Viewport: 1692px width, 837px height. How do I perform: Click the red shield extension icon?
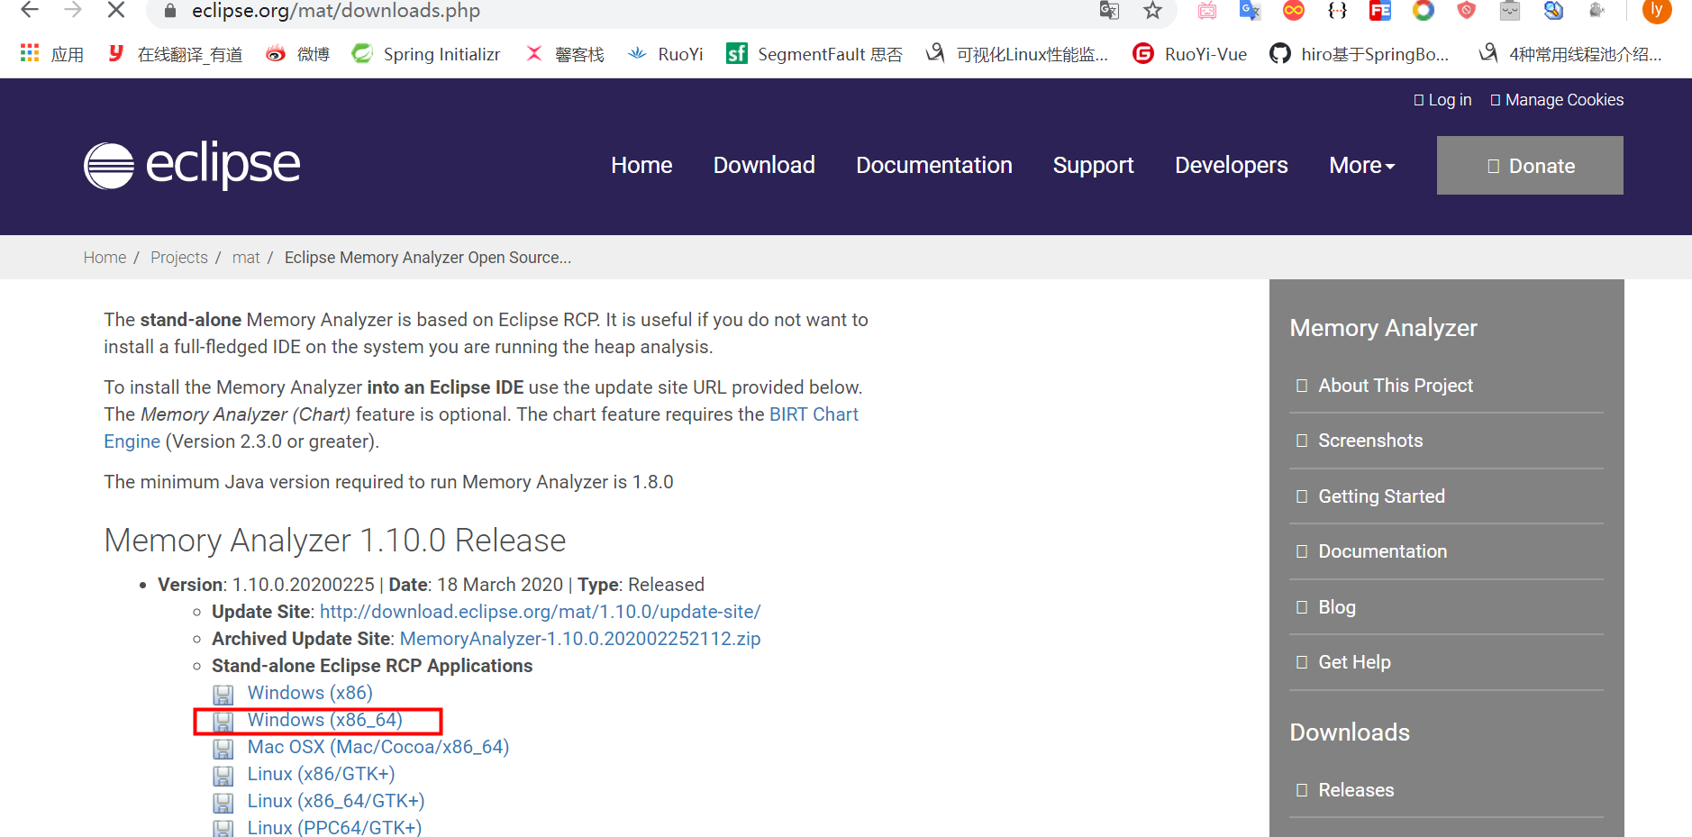click(x=1467, y=11)
